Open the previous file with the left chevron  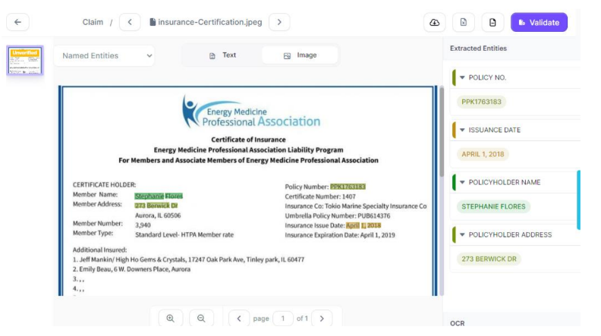[x=130, y=22]
